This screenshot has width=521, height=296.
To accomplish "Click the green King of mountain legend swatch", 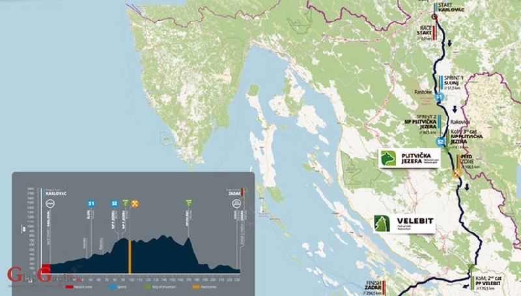I will (x=148, y=287).
